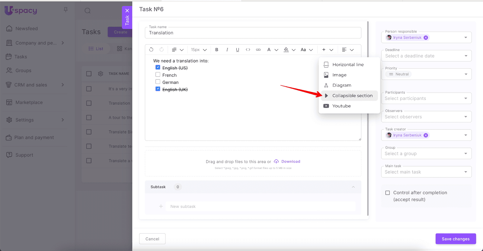
Task: Apply italic formatting in editor toolbar
Action: tap(227, 50)
